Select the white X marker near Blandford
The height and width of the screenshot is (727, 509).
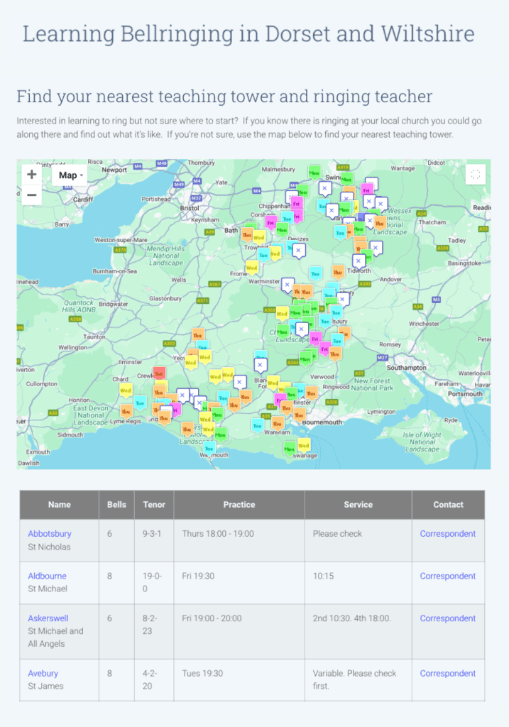(261, 364)
